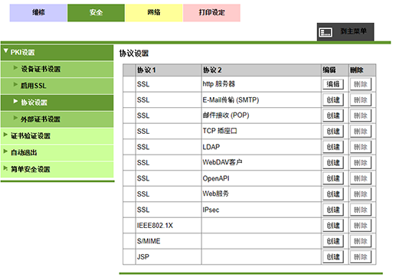Image resolution: width=396 pixels, height=280 pixels.
Task: Open 启用SSL in the sidebar
Action: [57, 86]
